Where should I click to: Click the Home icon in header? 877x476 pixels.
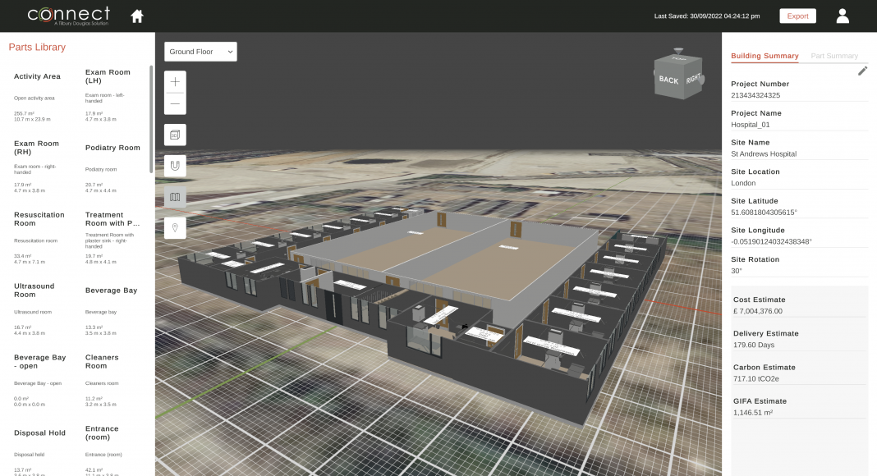[x=137, y=16]
